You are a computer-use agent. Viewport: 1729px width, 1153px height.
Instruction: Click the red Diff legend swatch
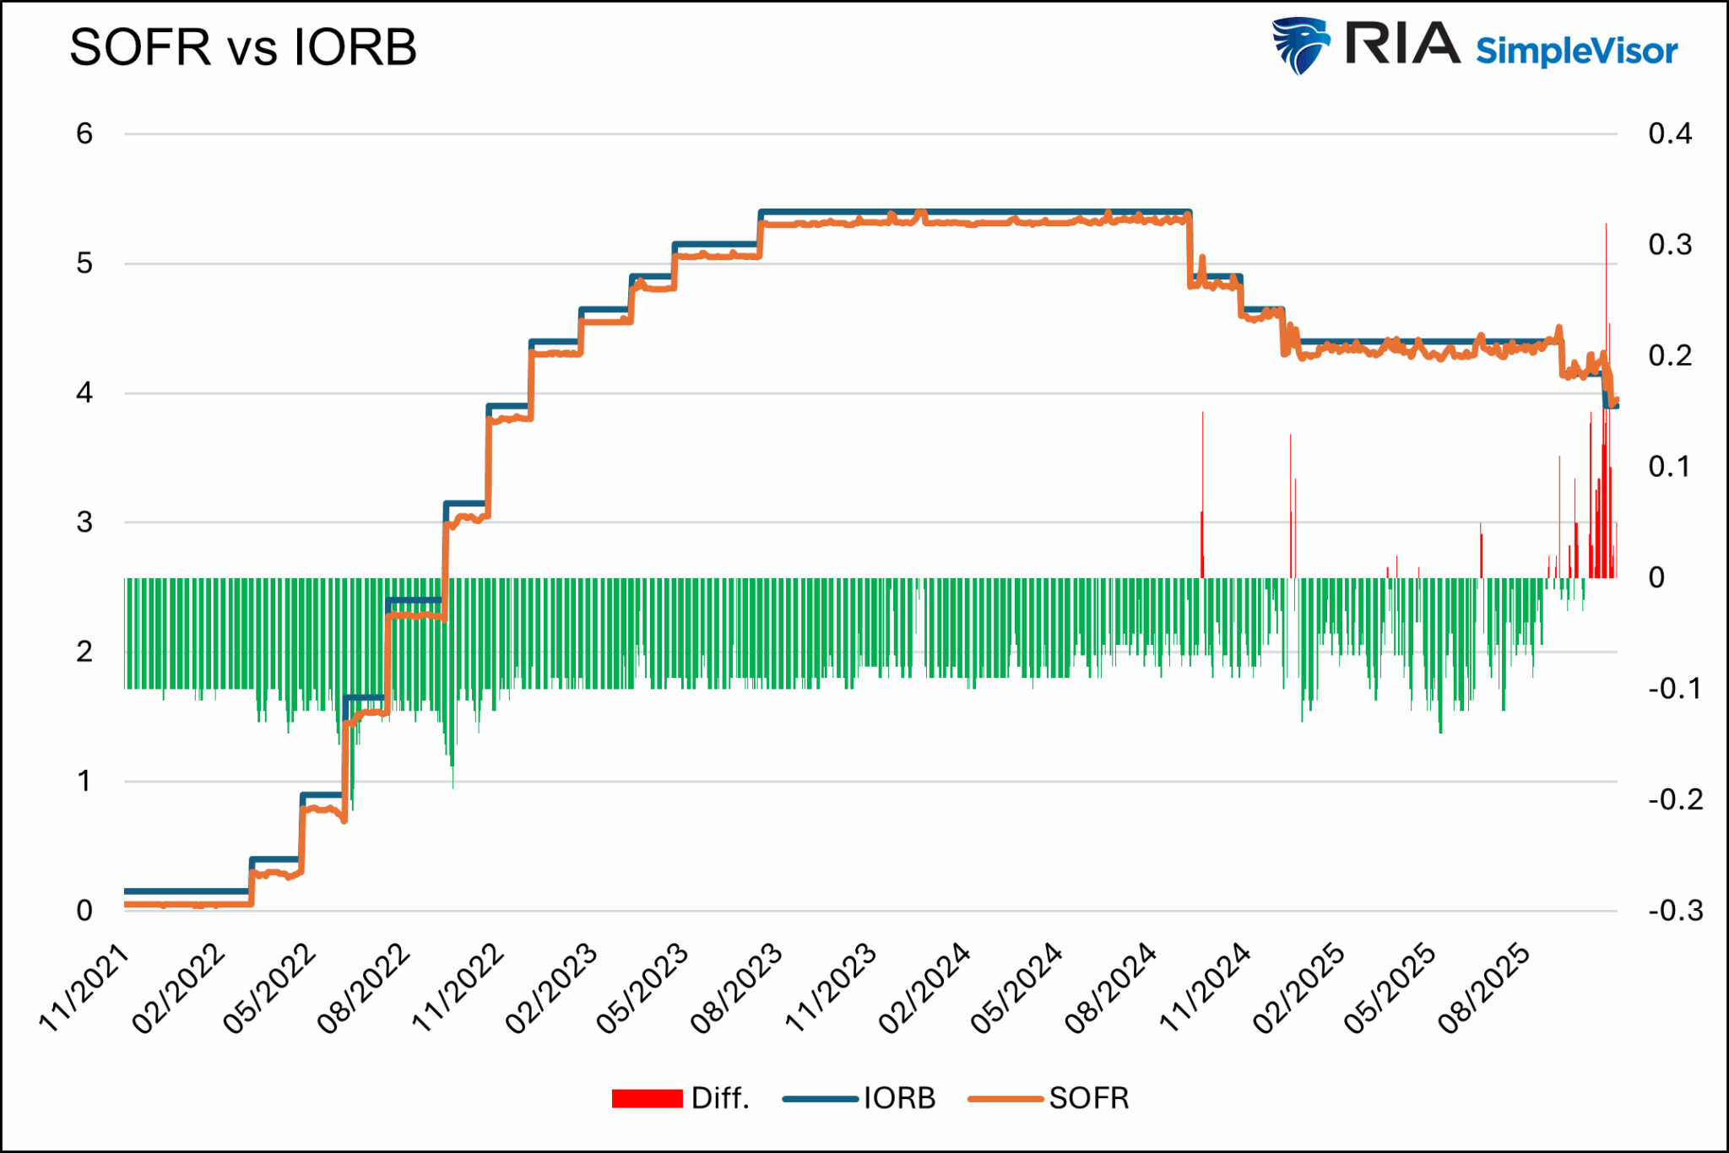(645, 1098)
